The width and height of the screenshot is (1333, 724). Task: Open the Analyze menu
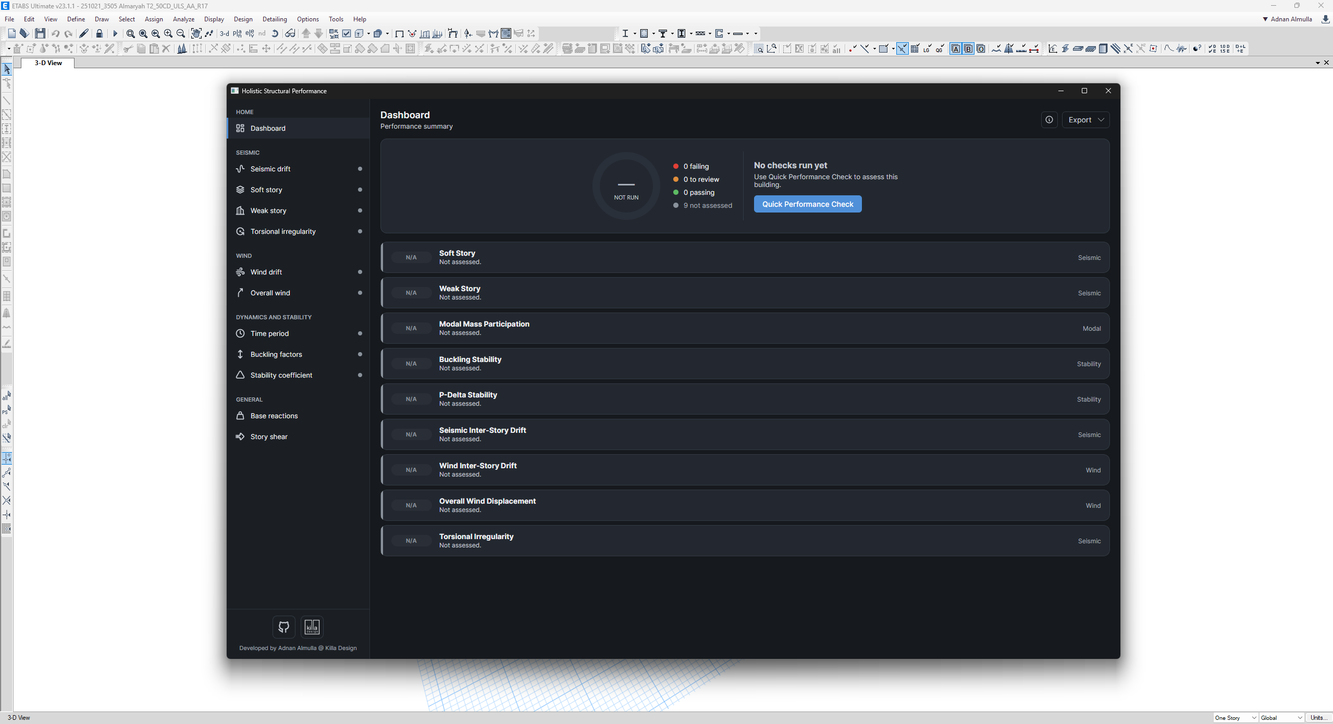click(x=183, y=19)
